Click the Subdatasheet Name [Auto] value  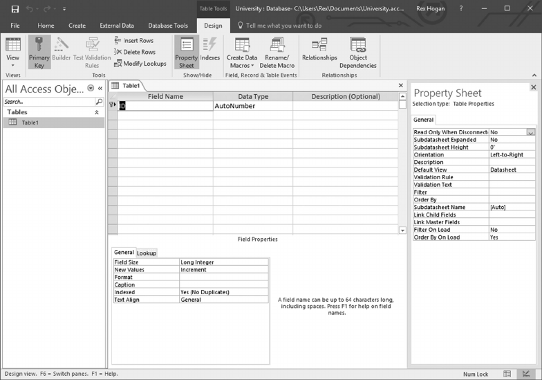512,208
